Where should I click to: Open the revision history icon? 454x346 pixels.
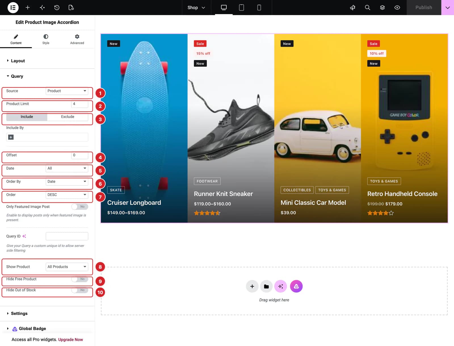(57, 8)
